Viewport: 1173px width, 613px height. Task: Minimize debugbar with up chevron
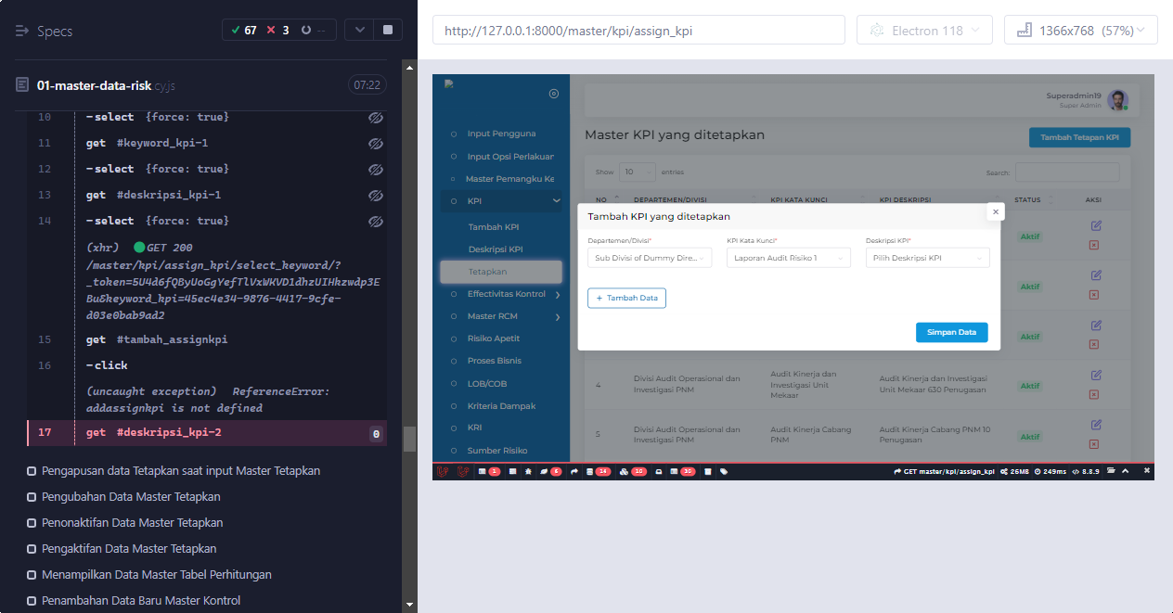click(1127, 471)
